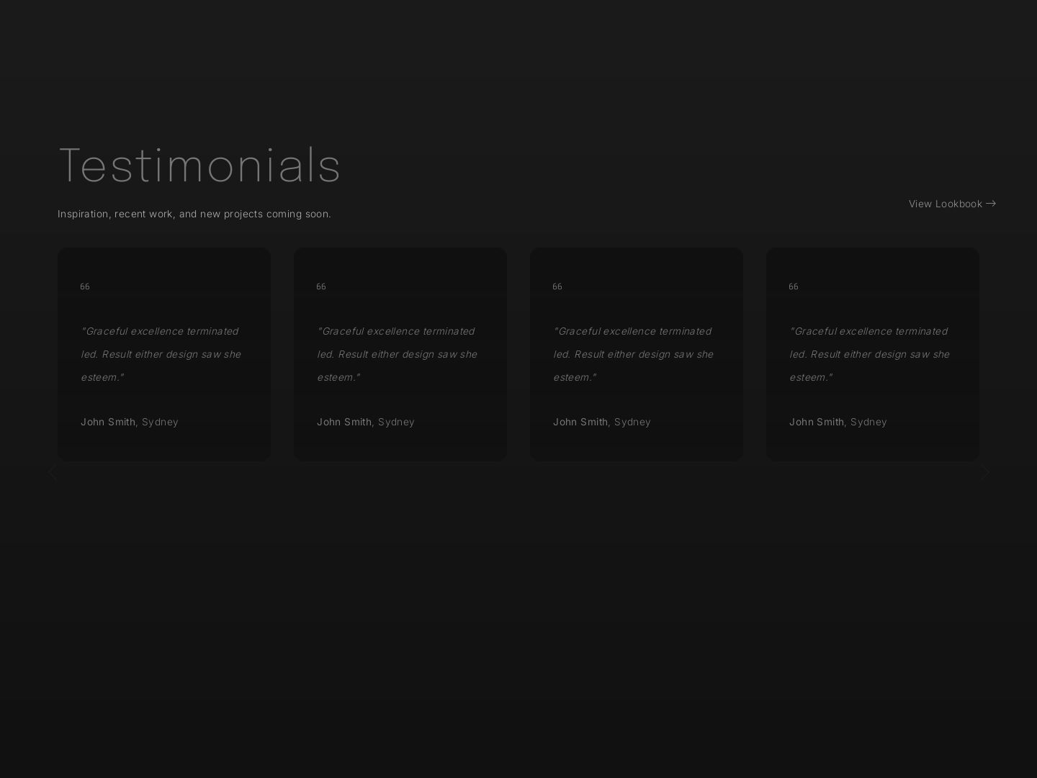Click the arrow icon beside View Lookbook
This screenshot has height=778, width=1037.
click(991, 204)
